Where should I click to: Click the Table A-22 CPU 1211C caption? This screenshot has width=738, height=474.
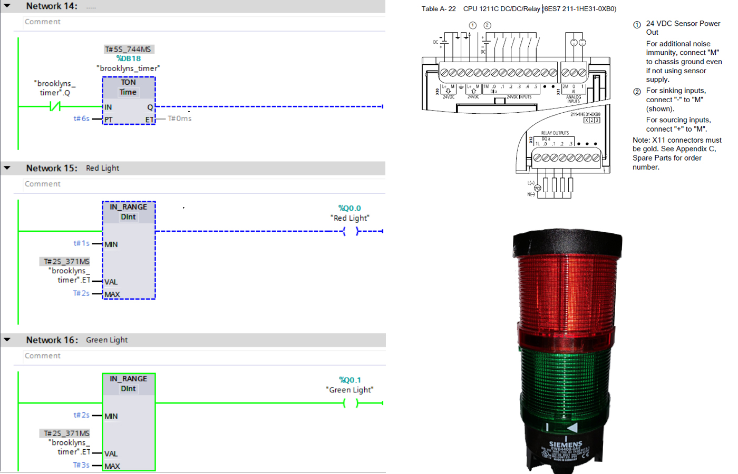(x=519, y=8)
